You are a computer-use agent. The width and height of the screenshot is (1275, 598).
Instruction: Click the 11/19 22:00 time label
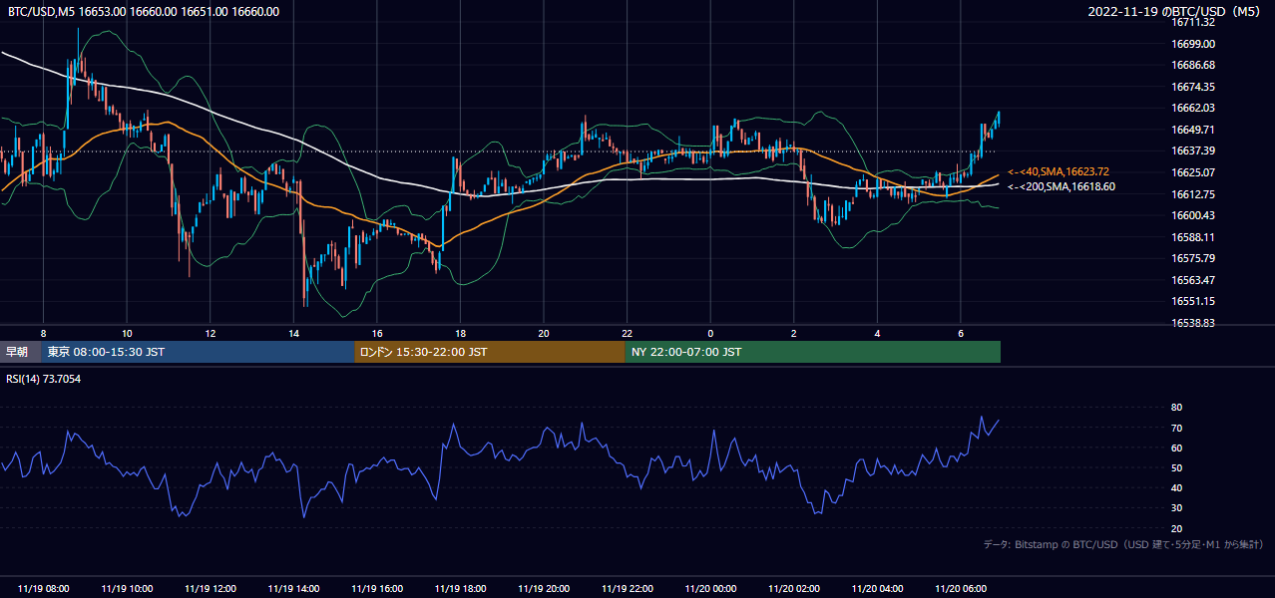coord(627,589)
